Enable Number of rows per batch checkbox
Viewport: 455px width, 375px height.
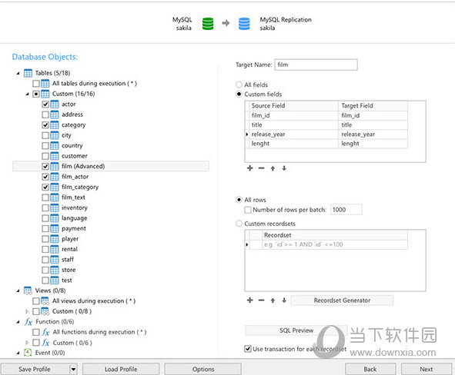click(x=248, y=210)
